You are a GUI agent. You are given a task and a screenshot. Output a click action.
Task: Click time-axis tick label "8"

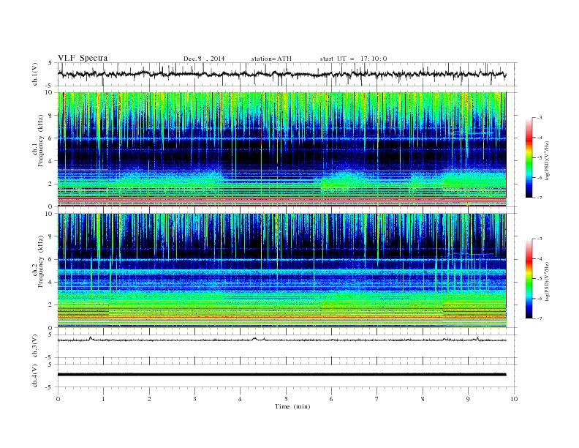423,399
